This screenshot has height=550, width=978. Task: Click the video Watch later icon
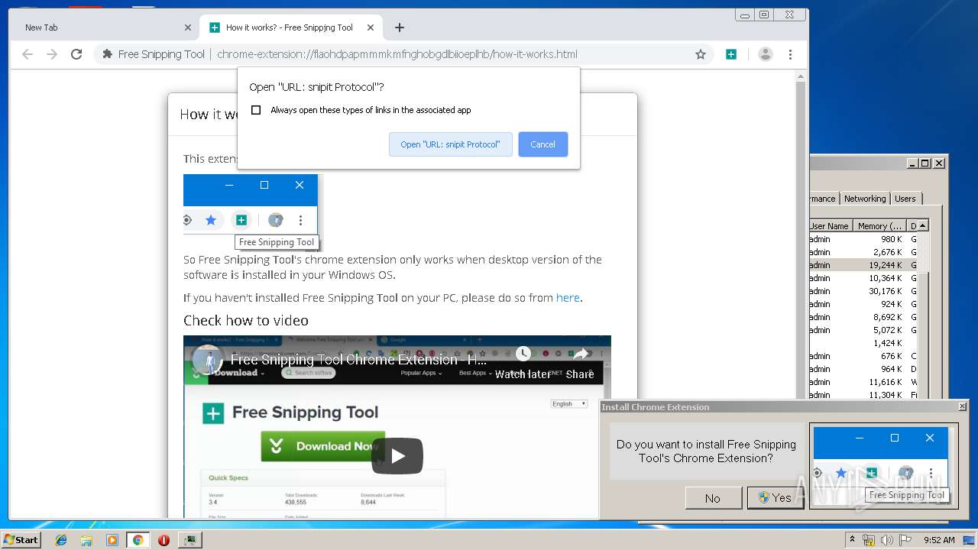(523, 354)
